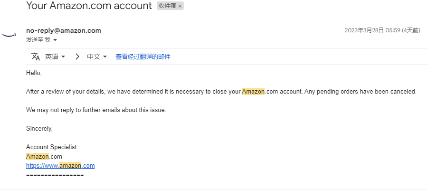The width and height of the screenshot is (427, 190).
Task: Click highlighted Amazon.com in the signature
Action: (44, 157)
